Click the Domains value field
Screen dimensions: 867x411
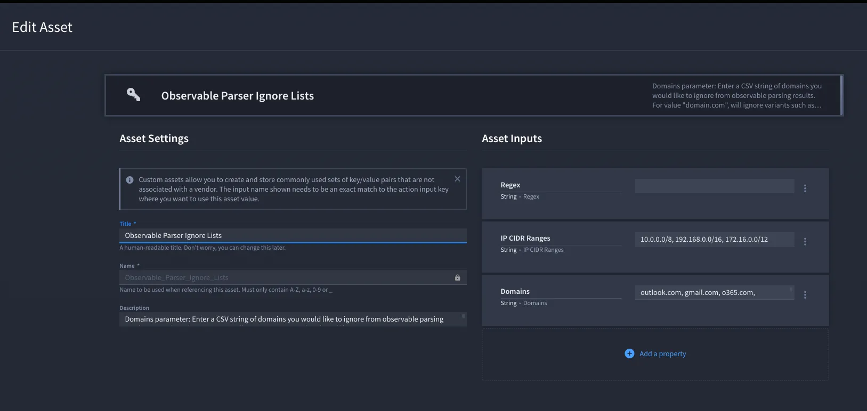(x=715, y=292)
